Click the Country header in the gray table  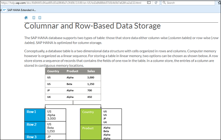click(x=53, y=71)
